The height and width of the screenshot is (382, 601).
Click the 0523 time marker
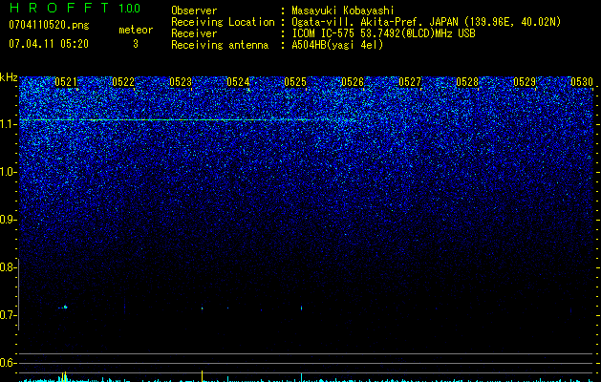tap(181, 82)
